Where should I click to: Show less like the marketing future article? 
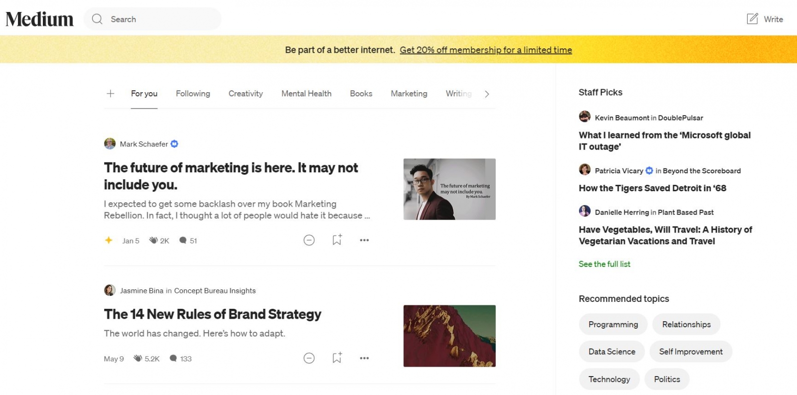(x=309, y=241)
